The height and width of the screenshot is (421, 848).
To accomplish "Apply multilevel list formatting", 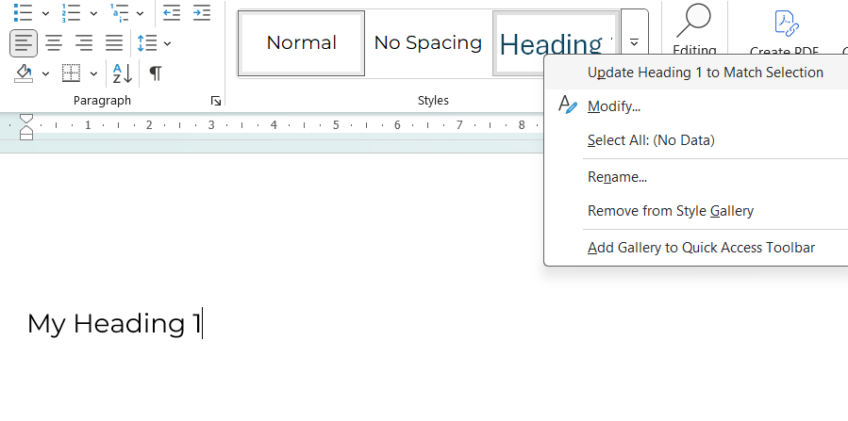I will click(119, 12).
